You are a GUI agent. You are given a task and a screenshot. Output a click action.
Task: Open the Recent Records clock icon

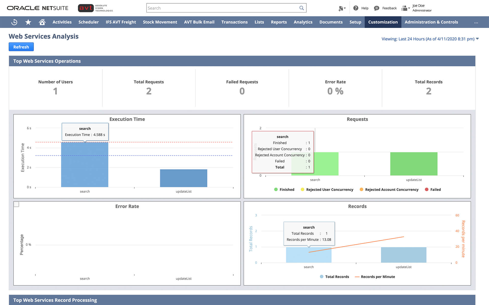(14, 22)
